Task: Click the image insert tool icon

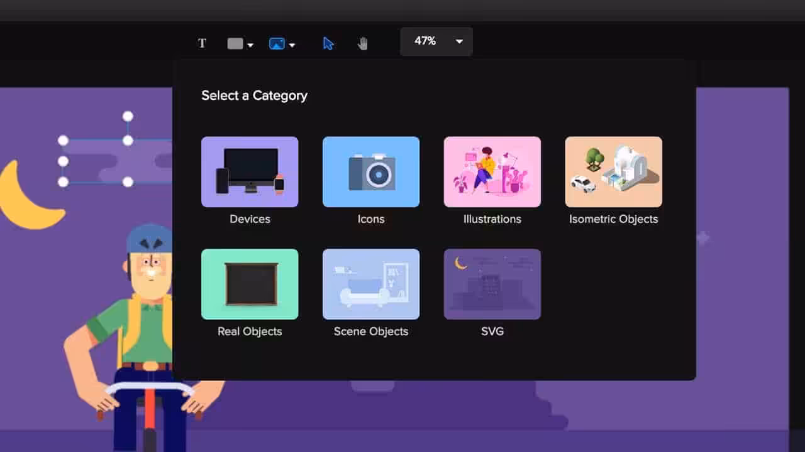Action: point(277,44)
